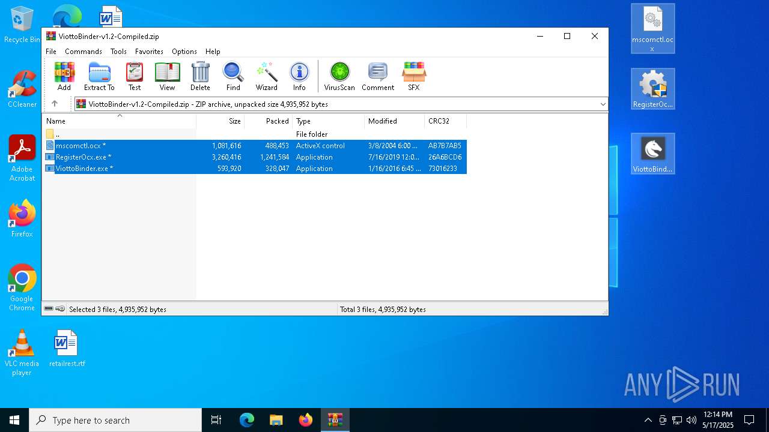Click the mscomctl.ocx file icon in list
This screenshot has height=432, width=769.
(x=50, y=146)
